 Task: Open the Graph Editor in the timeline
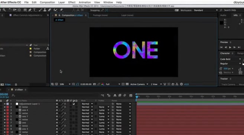(x=131, y=96)
